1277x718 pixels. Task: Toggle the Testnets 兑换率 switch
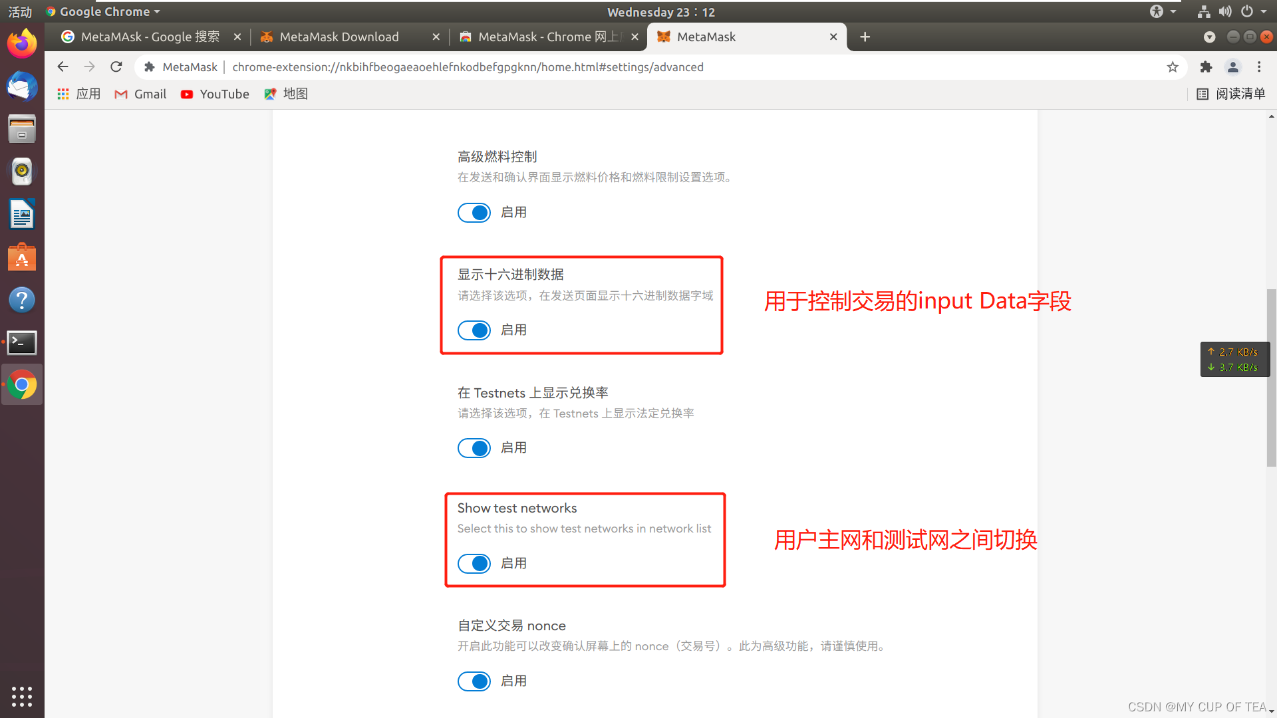tap(474, 448)
